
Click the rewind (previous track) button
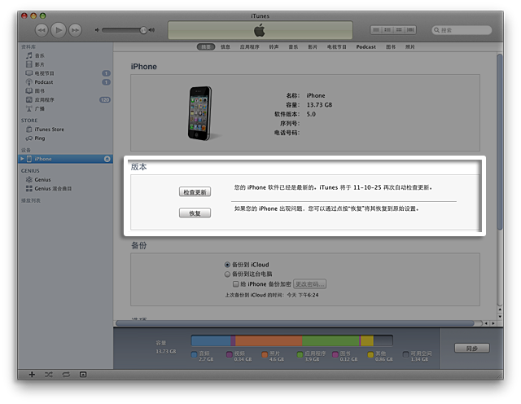(x=38, y=30)
